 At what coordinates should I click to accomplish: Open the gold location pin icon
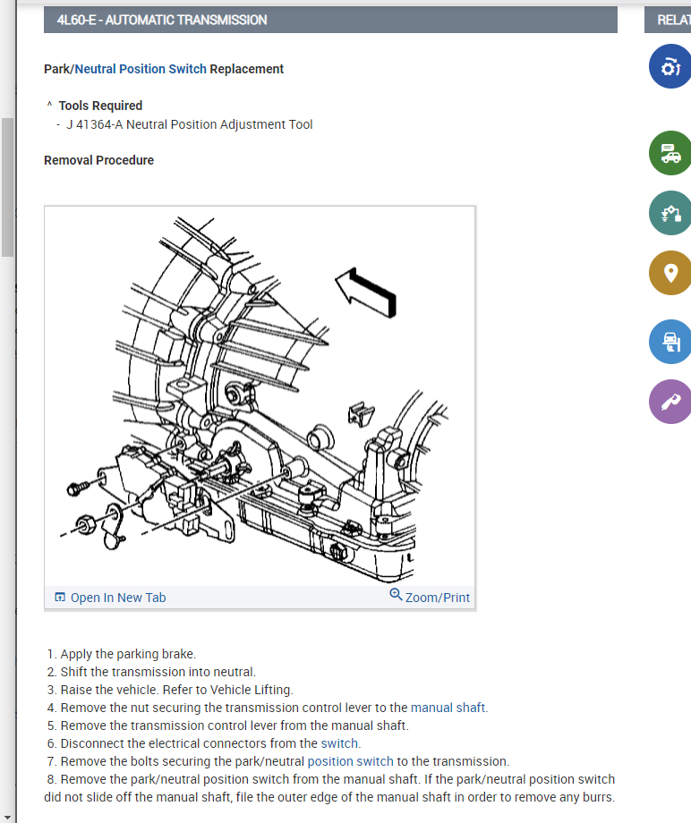[670, 273]
